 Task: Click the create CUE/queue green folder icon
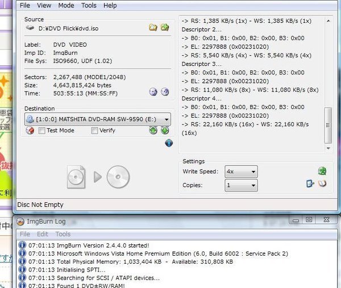[x=165, y=27]
